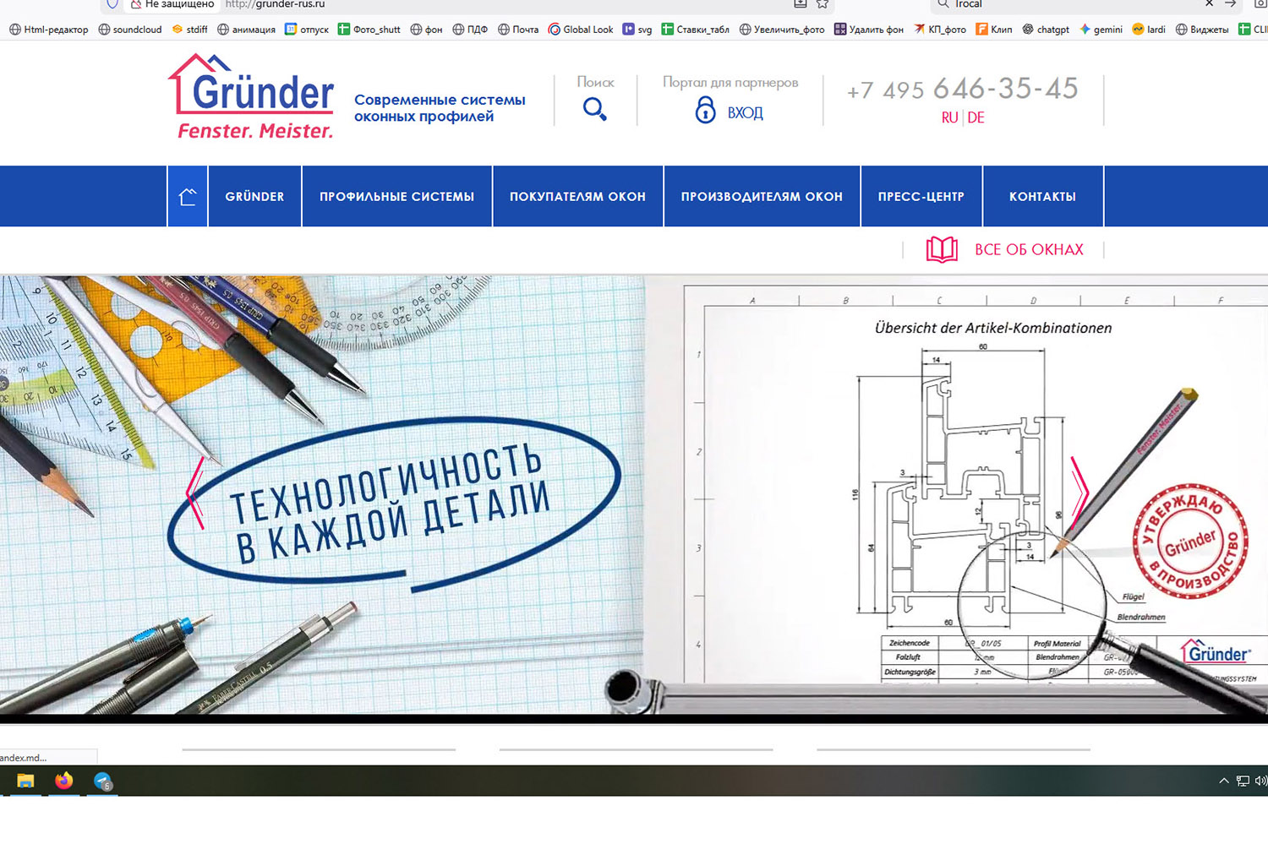Open the Контакты menu item
This screenshot has width=1268, height=844.
pos(1042,197)
